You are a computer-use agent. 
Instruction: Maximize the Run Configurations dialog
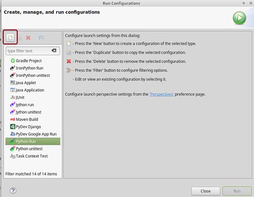coord(244,3)
